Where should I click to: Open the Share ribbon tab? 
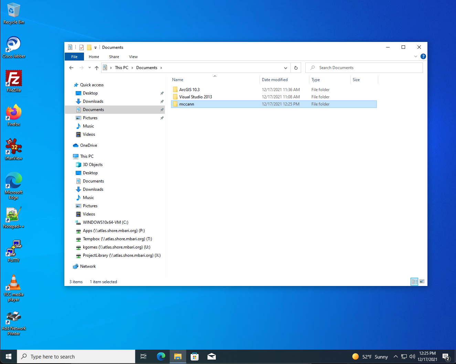[114, 57]
